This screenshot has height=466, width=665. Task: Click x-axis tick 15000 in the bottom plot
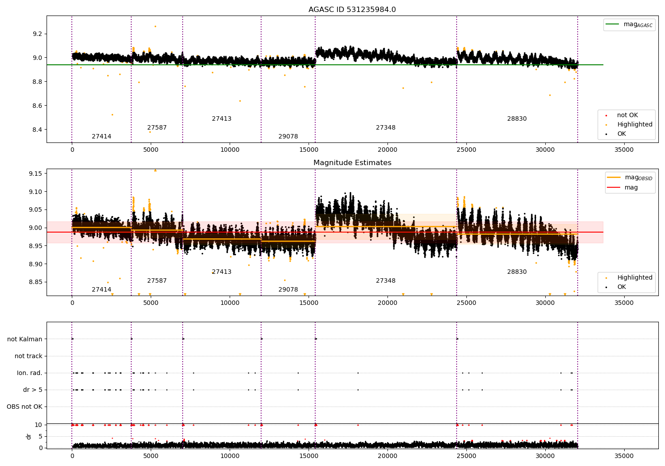[309, 456]
